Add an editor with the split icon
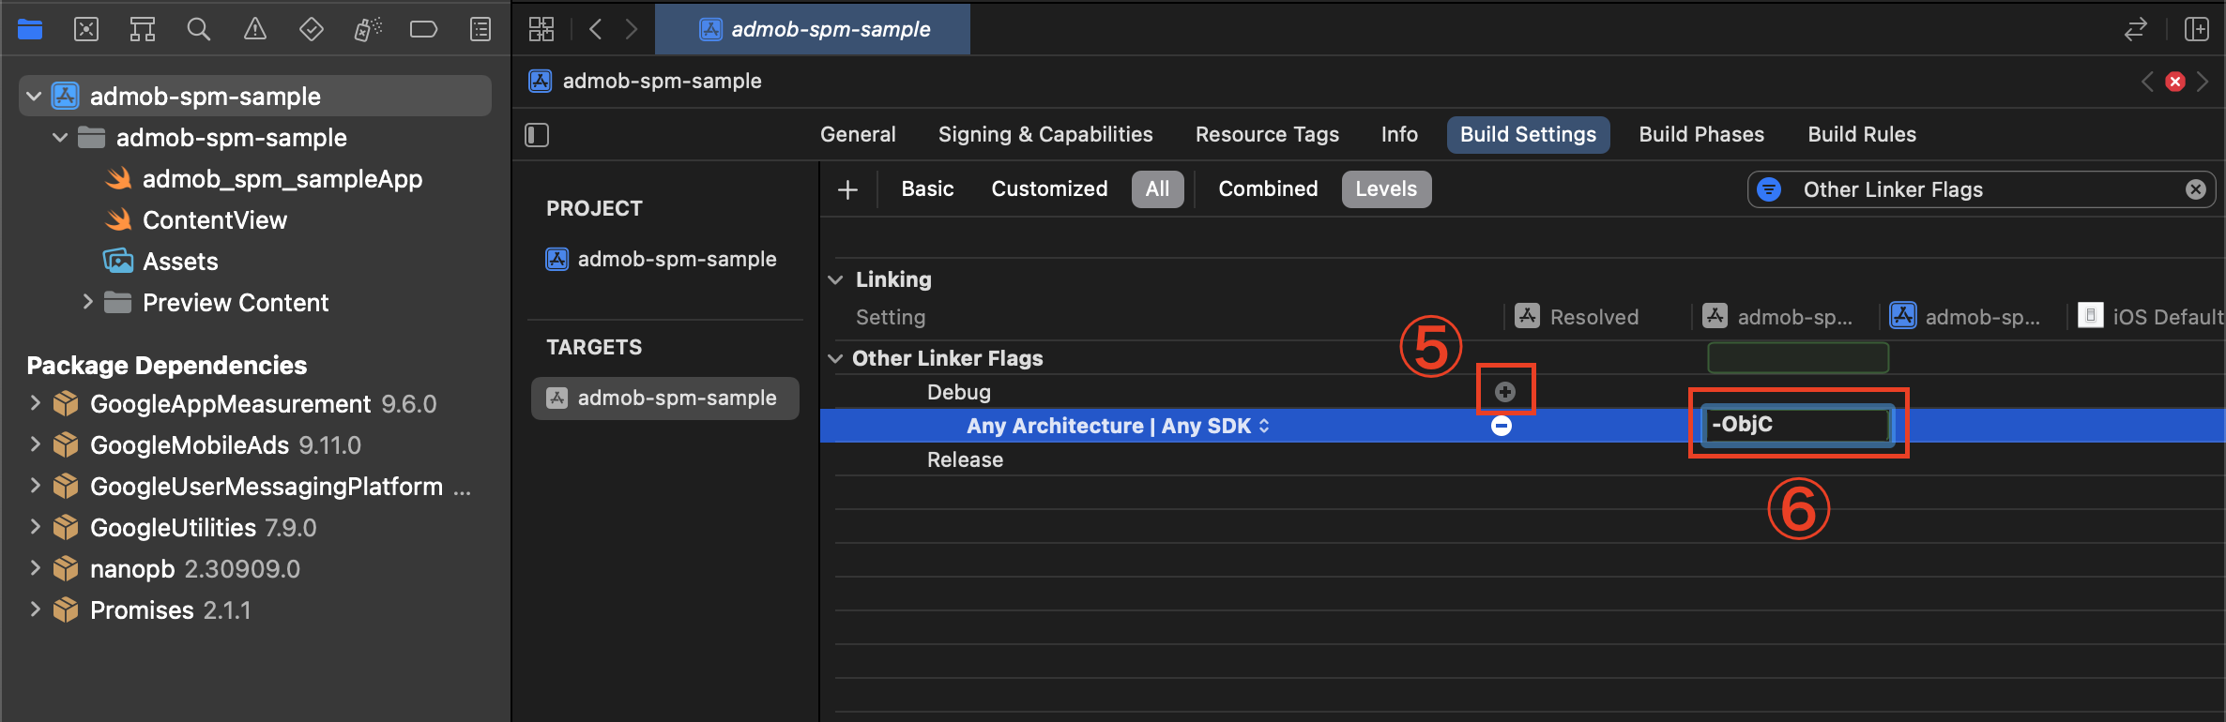Image resolution: width=2226 pixels, height=722 pixels. point(2197,29)
